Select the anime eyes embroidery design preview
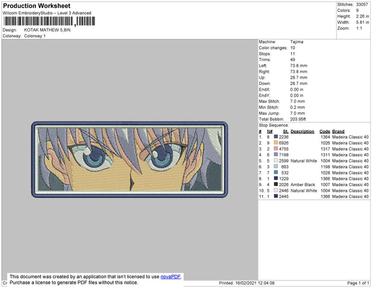This screenshot has width=372, height=288. 130,160
